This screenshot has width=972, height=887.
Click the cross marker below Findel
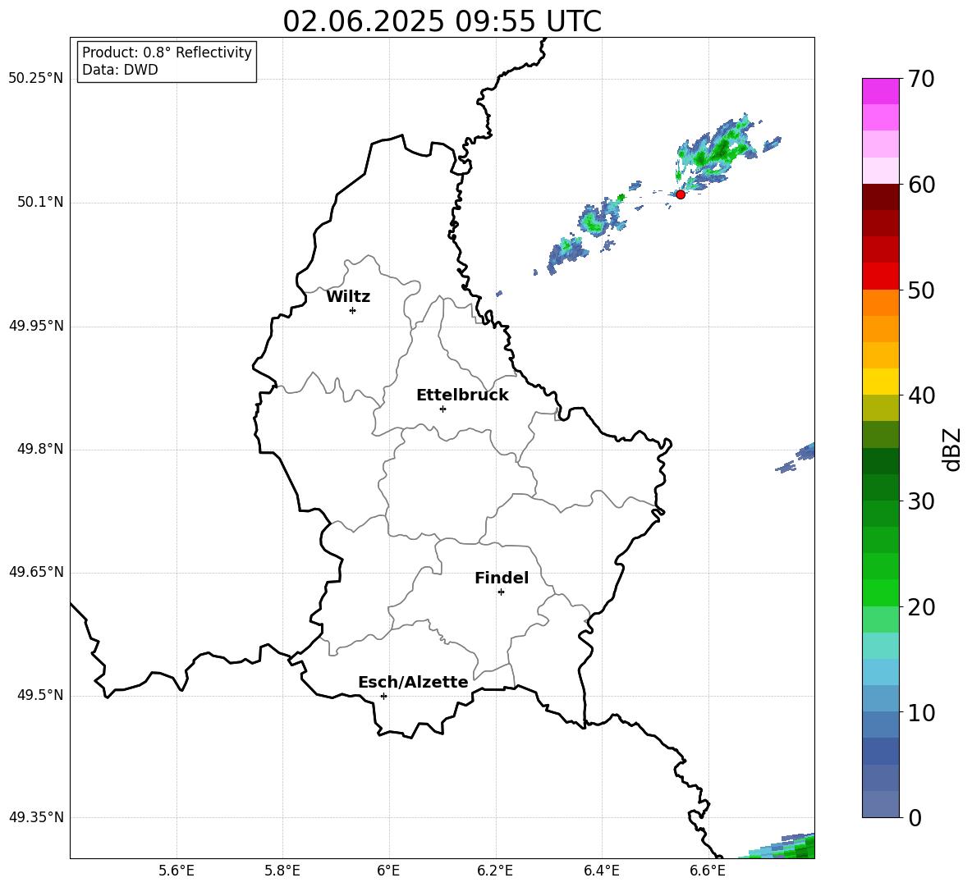(501, 592)
